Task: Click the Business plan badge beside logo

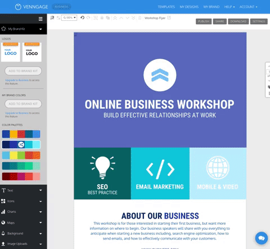Action: click(x=61, y=7)
